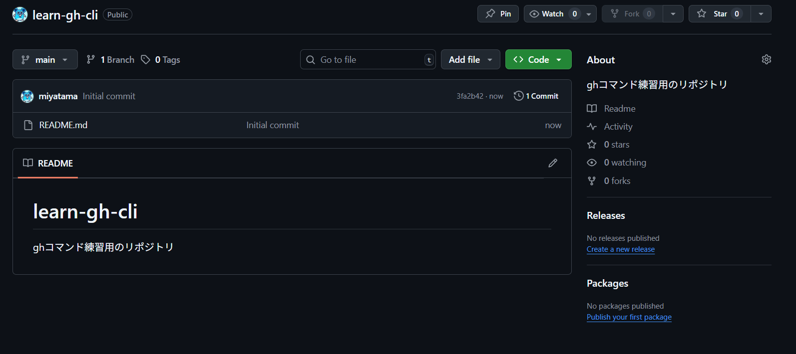The width and height of the screenshot is (796, 354).
Task: Toggle Watch on this repository
Action: (553, 14)
